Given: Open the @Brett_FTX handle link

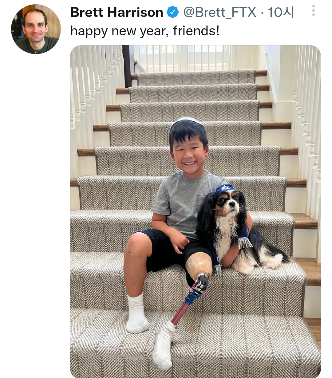Looking at the screenshot, I should (x=220, y=12).
